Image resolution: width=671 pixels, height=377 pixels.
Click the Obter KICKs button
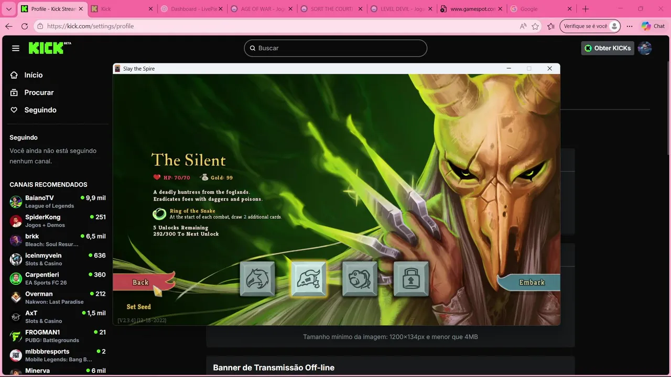[x=607, y=48]
